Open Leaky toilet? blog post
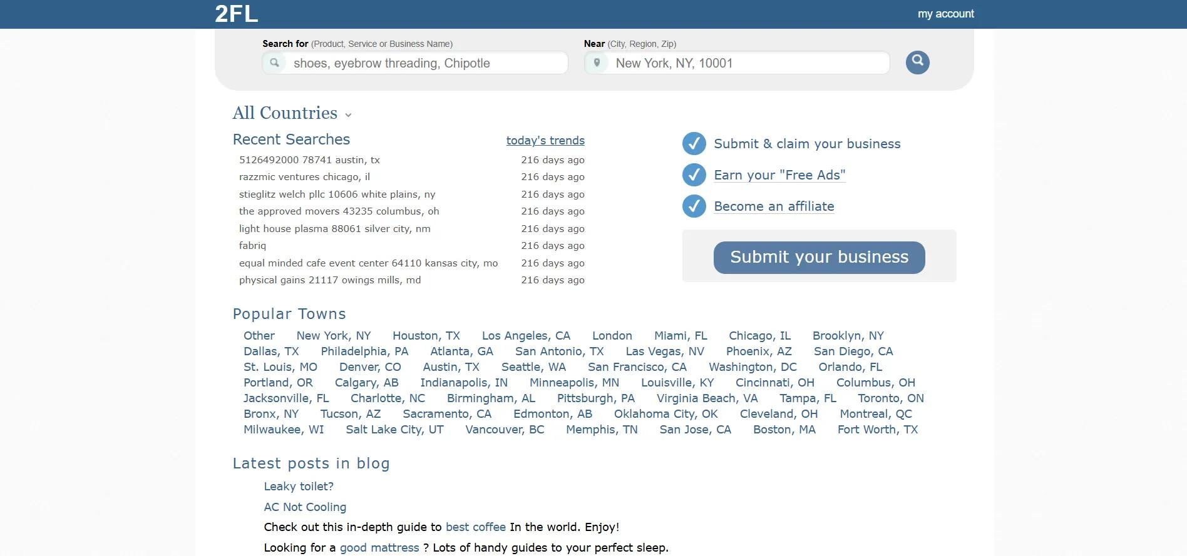Image resolution: width=1187 pixels, height=556 pixels. click(x=299, y=487)
